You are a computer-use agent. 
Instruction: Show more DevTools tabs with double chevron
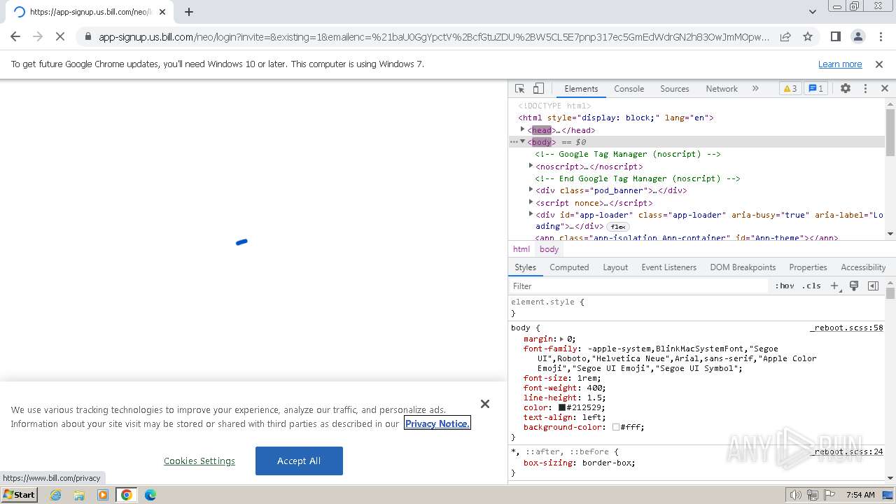coord(755,89)
